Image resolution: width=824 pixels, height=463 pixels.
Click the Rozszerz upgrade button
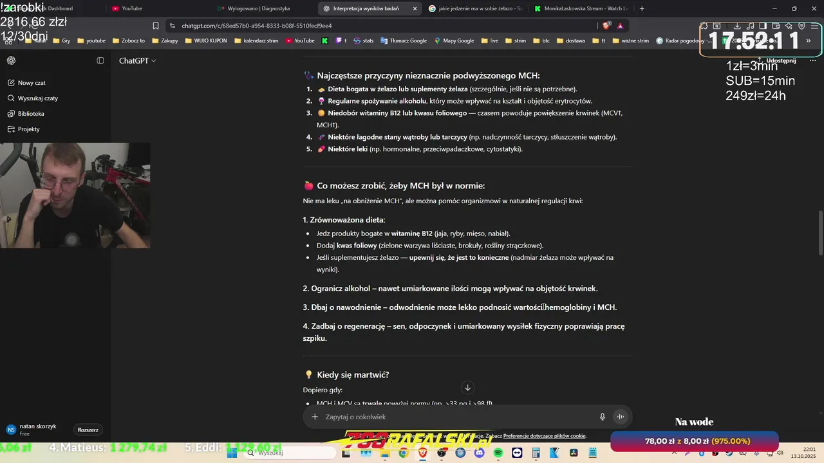(88, 430)
